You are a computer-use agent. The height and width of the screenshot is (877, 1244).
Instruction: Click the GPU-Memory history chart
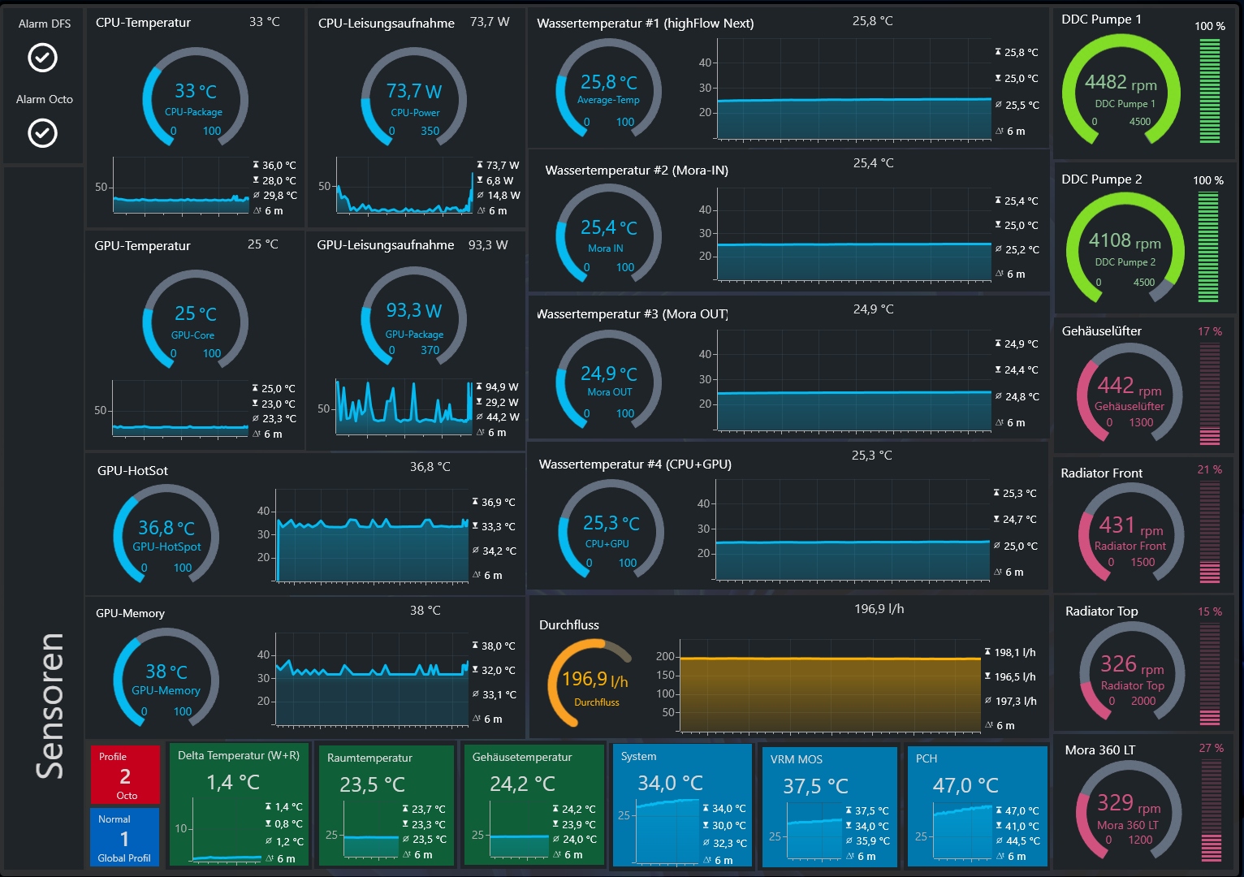pyautogui.click(x=373, y=679)
